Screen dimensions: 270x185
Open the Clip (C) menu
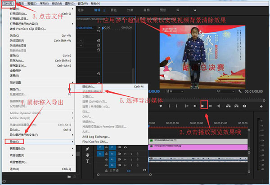[32, 4]
